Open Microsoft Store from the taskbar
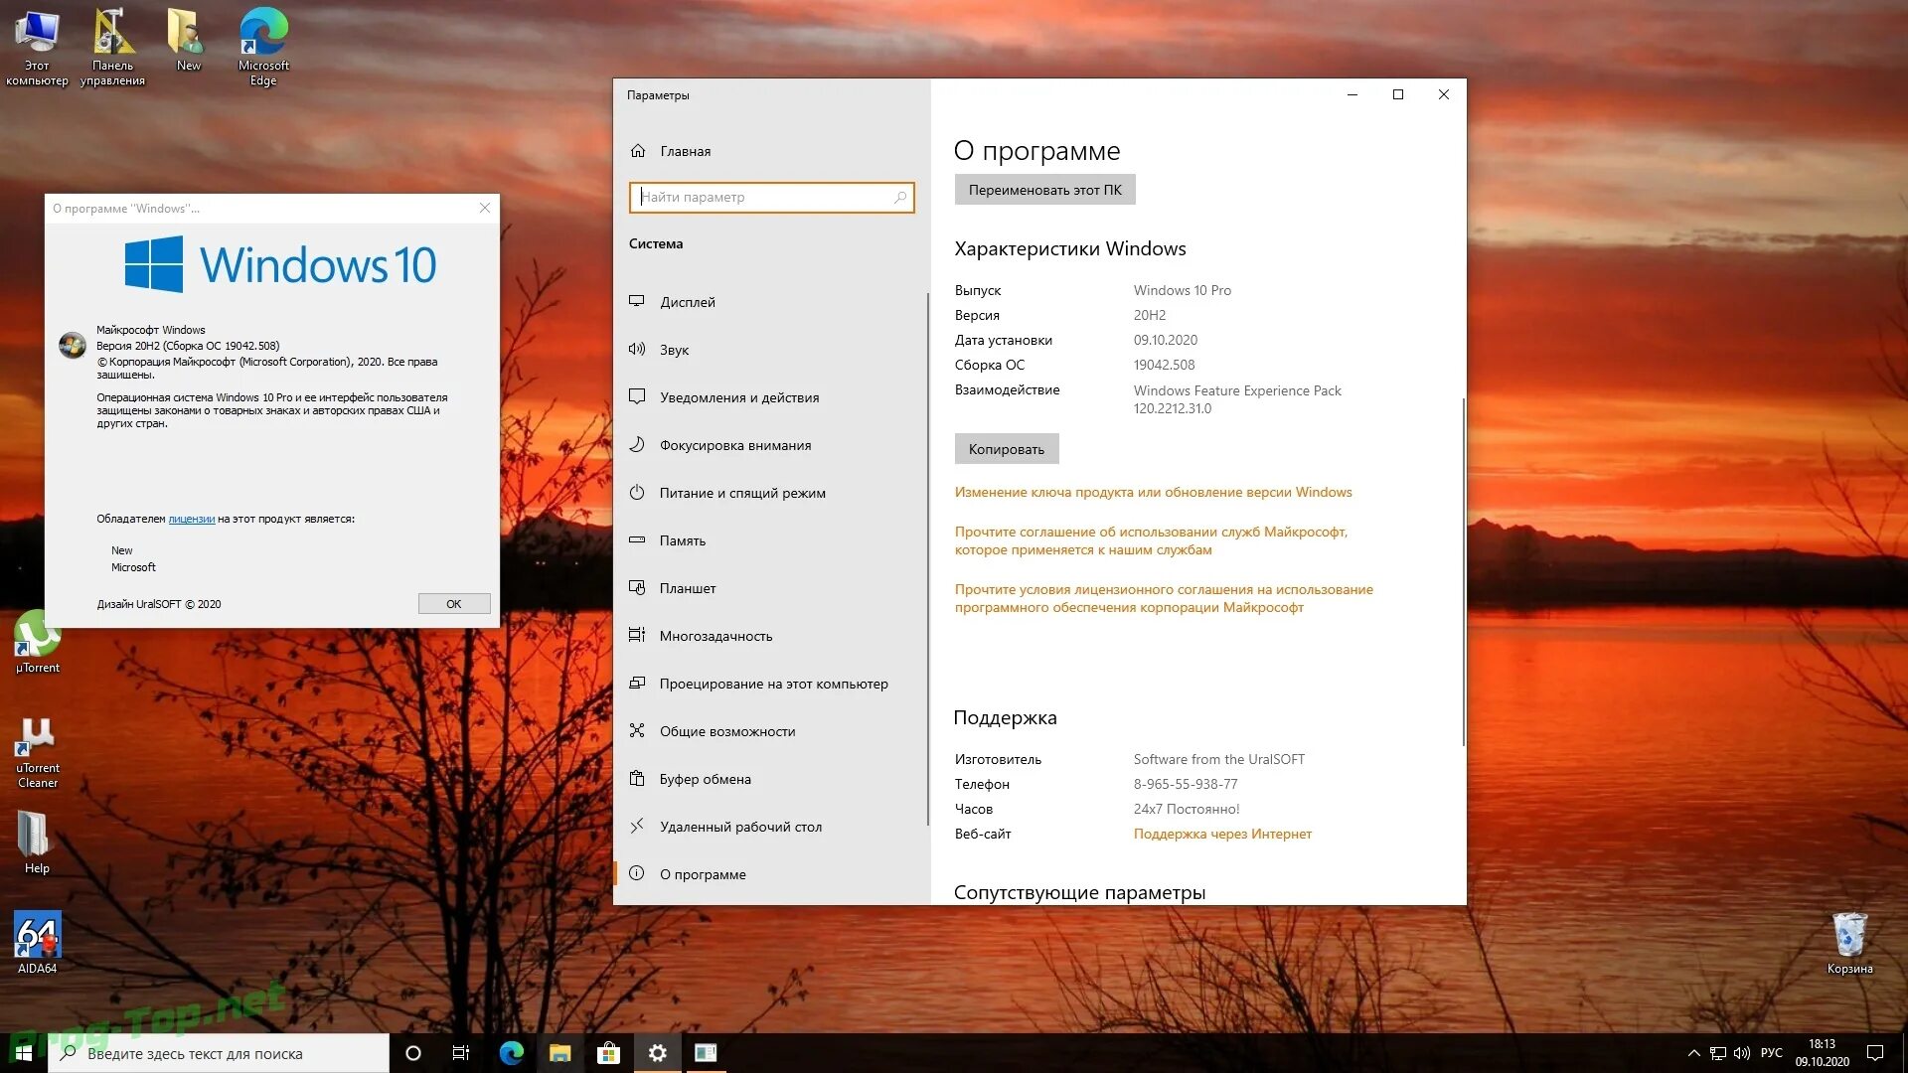This screenshot has width=1908, height=1073. [x=608, y=1053]
